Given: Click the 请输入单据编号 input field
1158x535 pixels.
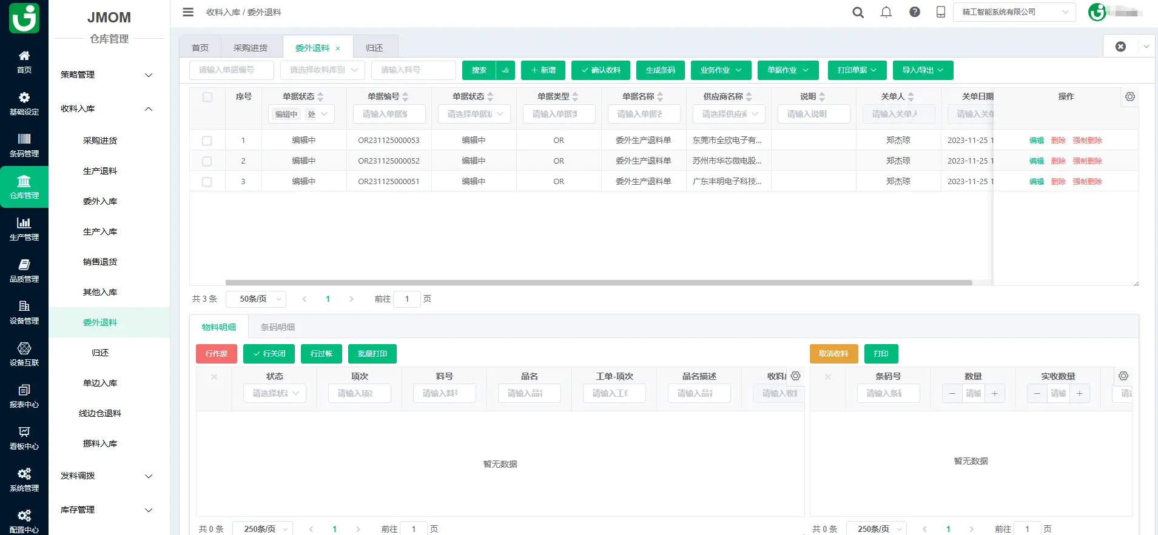Looking at the screenshot, I should 232,70.
